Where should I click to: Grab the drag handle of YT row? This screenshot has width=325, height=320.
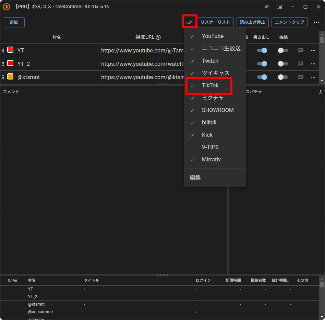(3, 50)
